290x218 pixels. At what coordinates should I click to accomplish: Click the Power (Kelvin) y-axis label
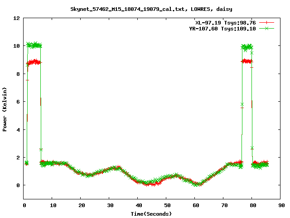point(5,109)
